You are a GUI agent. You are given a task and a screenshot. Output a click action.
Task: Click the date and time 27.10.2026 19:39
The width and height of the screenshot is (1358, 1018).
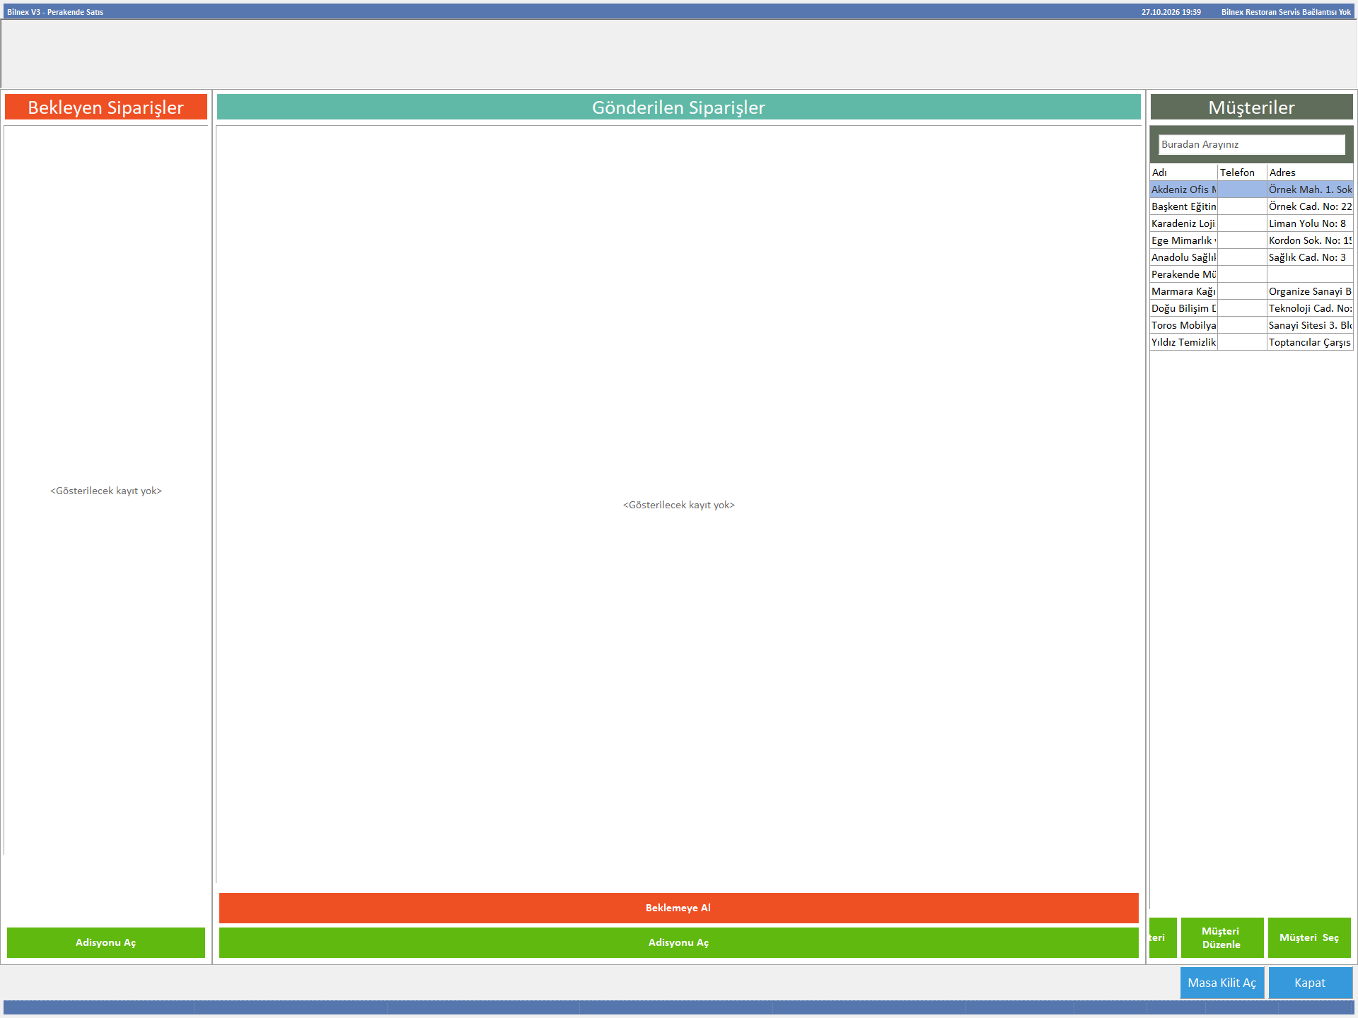click(x=1171, y=12)
